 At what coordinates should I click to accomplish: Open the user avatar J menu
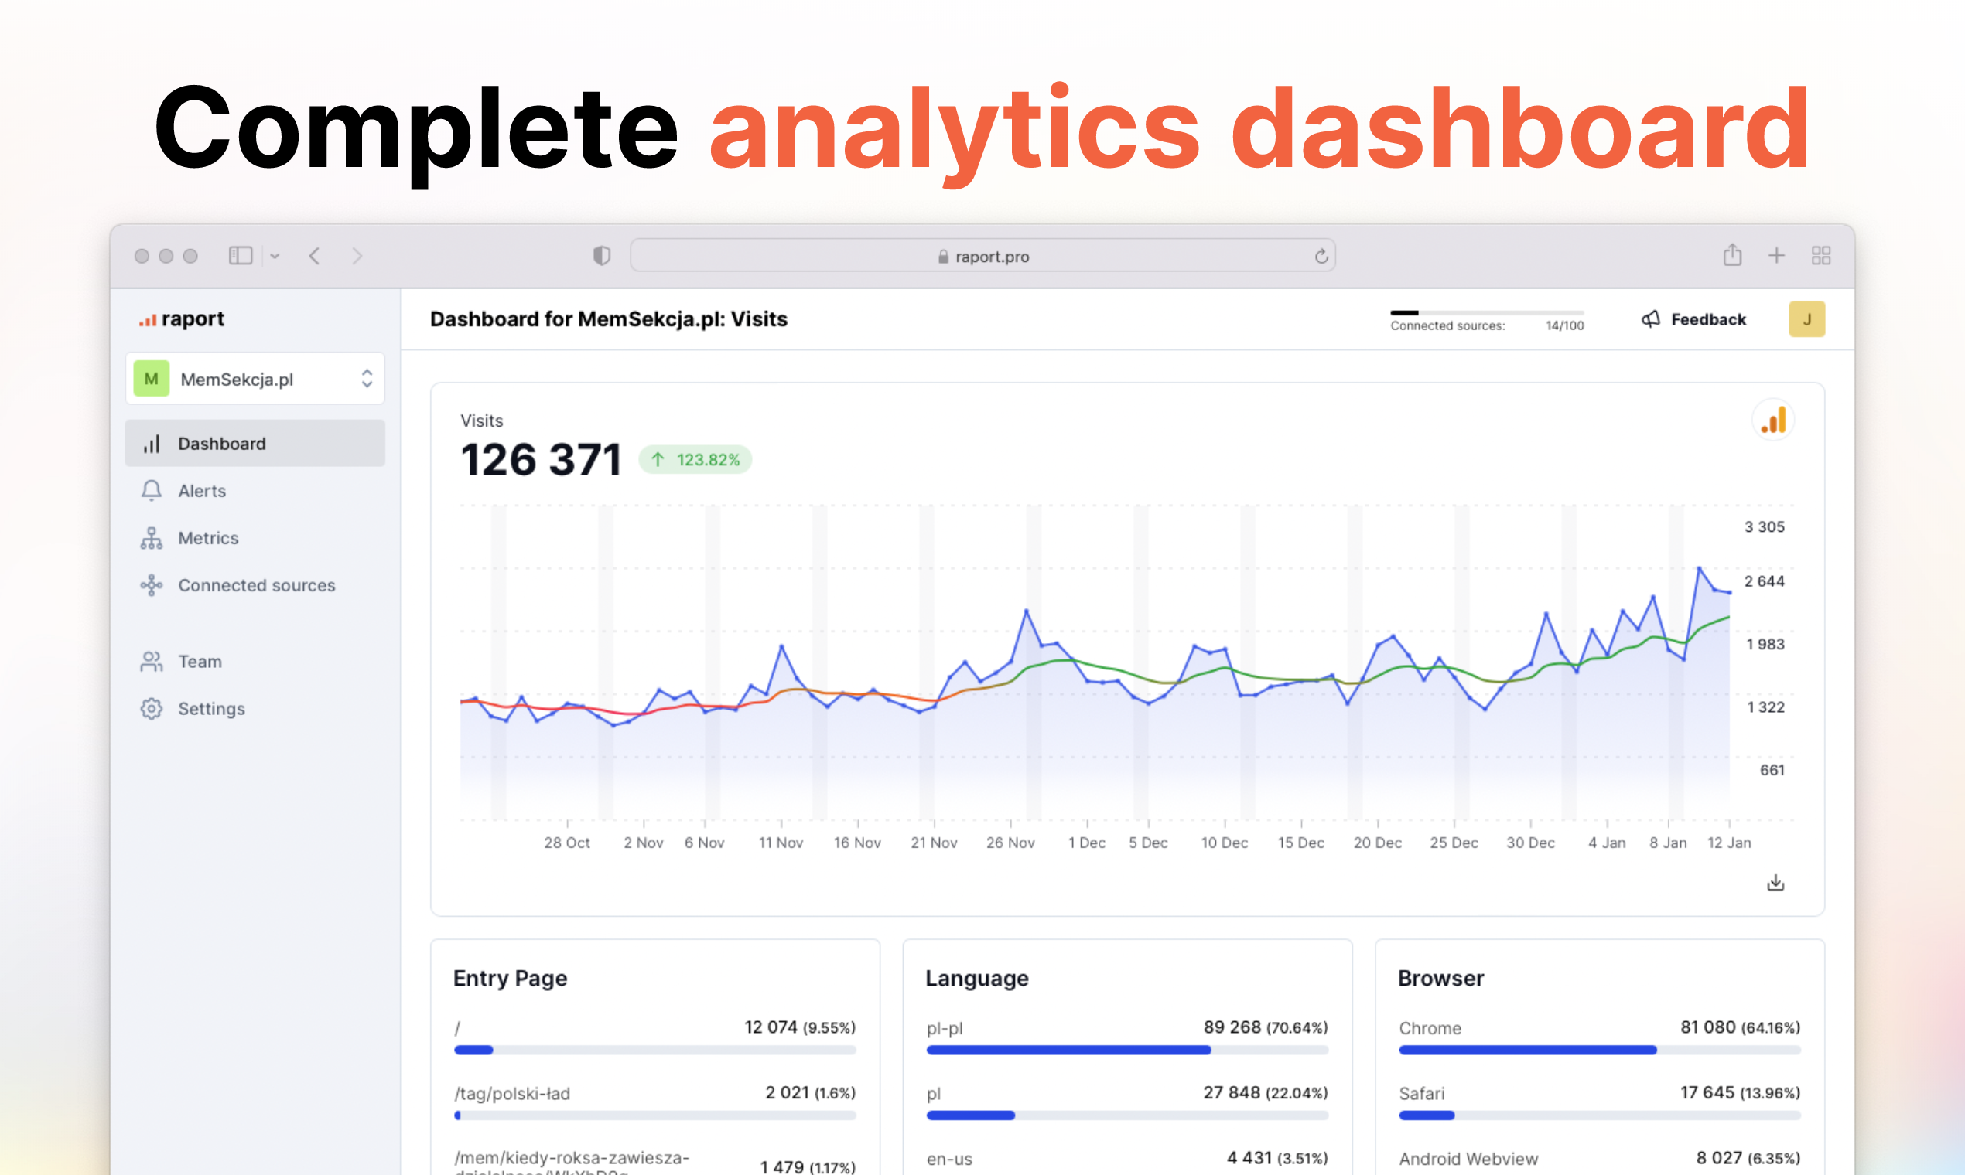click(1806, 319)
